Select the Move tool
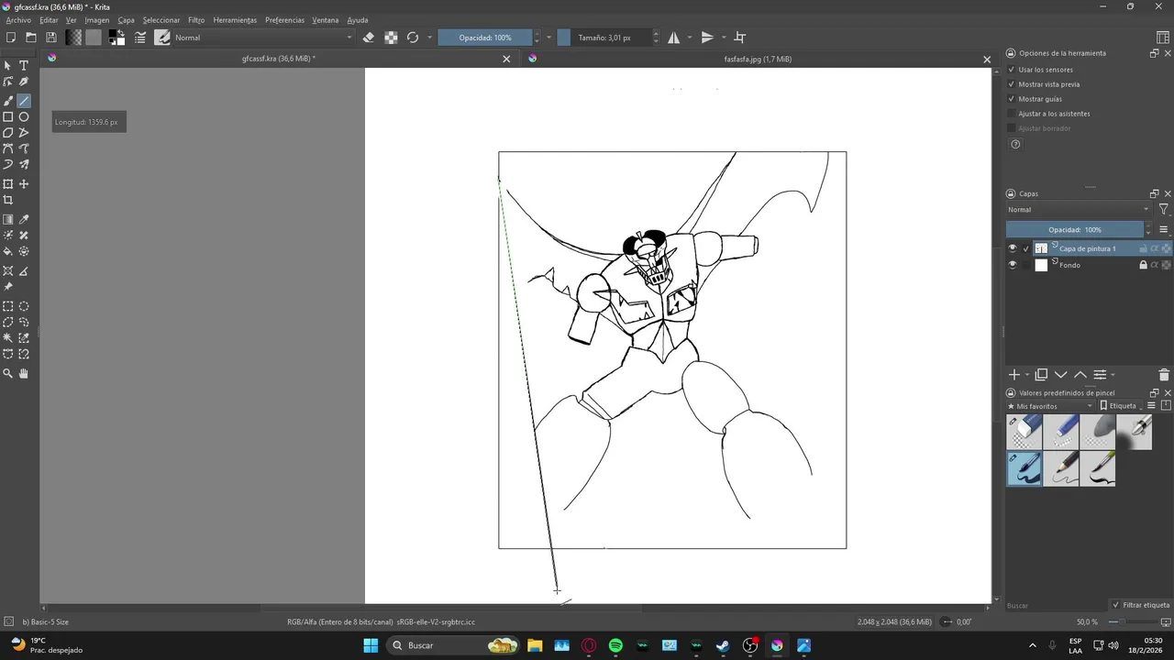The height and width of the screenshot is (660, 1174). click(x=24, y=184)
